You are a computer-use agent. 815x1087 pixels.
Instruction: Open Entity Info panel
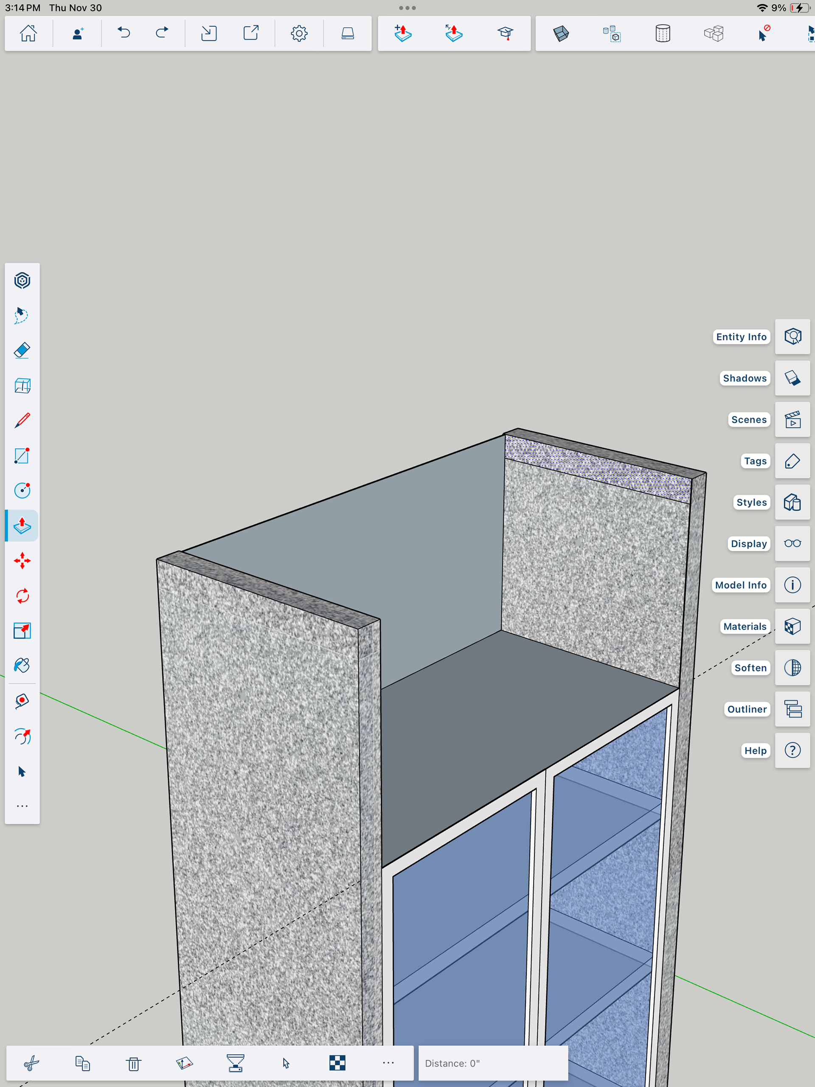793,337
